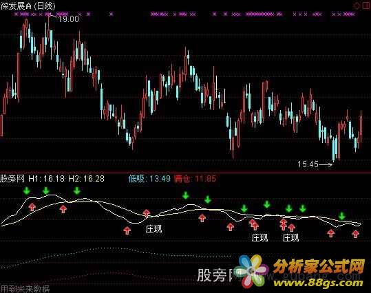Select the 15.45 low price label
This screenshot has height=293, width=371.
(308, 164)
